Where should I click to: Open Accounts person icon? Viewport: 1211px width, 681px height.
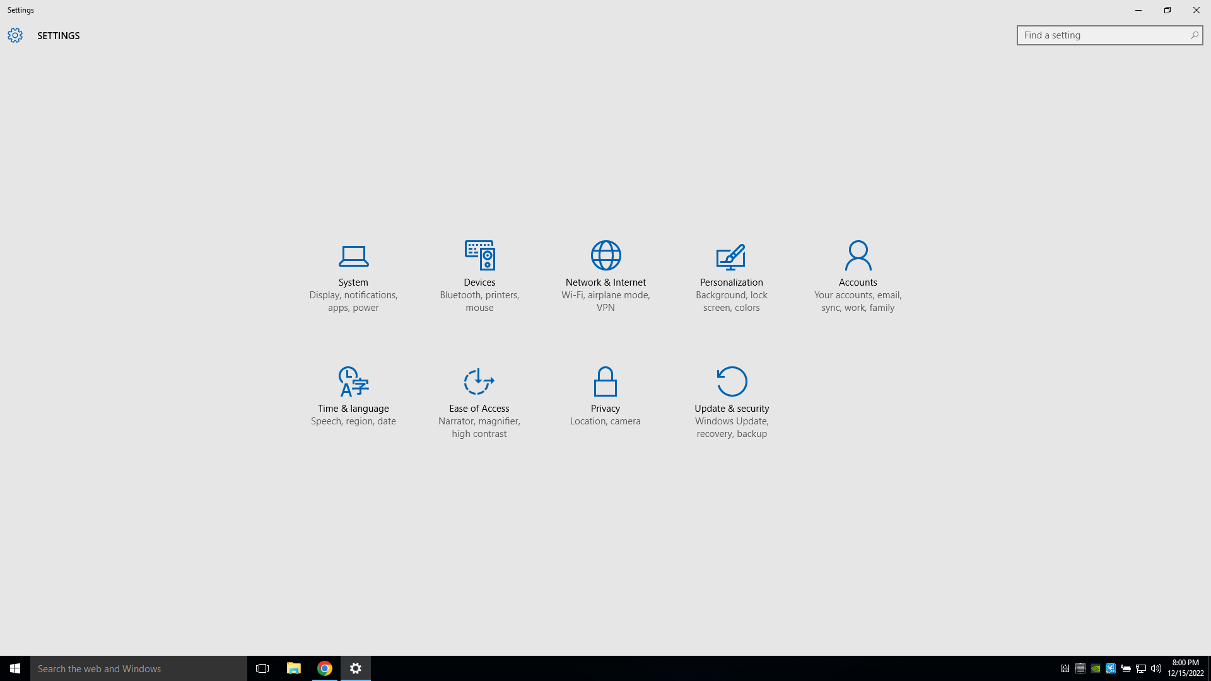click(858, 255)
